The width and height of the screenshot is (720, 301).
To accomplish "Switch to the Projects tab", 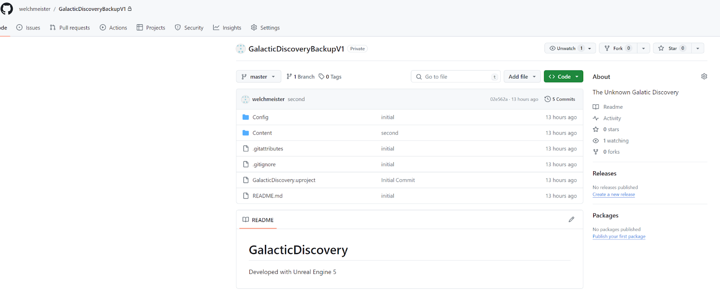I will (x=151, y=27).
